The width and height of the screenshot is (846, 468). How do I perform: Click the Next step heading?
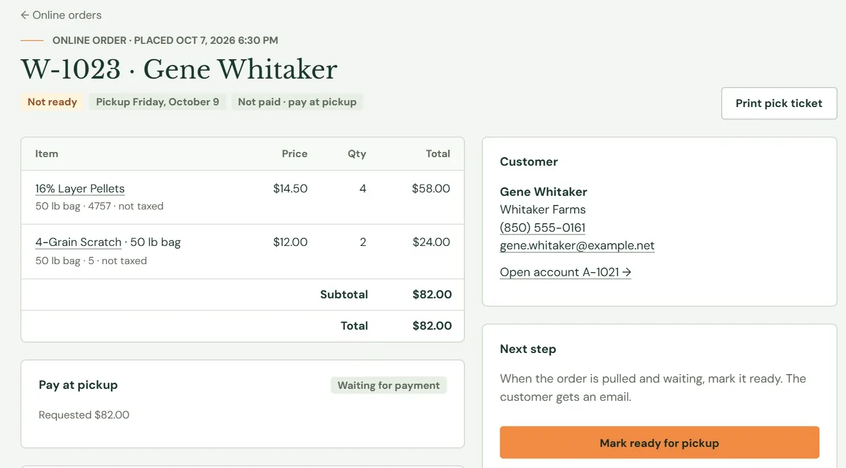tap(528, 349)
